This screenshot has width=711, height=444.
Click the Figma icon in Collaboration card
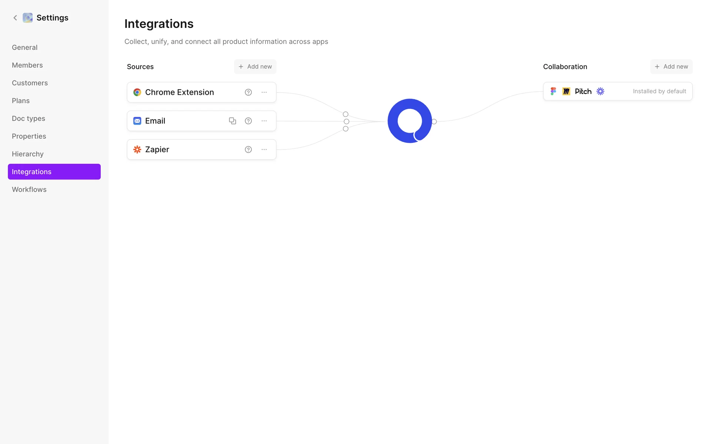[x=553, y=91]
